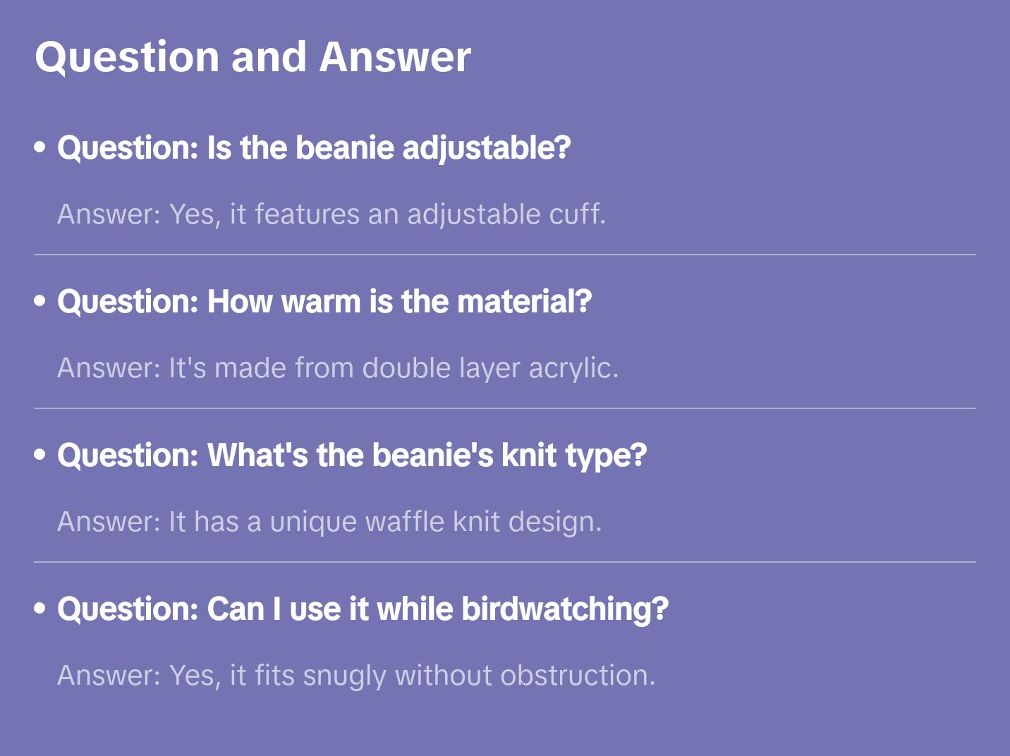Click the divider below the acrylic answer
Image resolution: width=1010 pixels, height=756 pixels.
tap(505, 408)
